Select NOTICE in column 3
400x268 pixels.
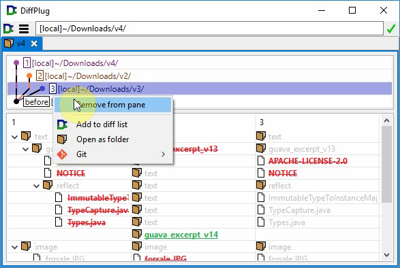(x=283, y=173)
